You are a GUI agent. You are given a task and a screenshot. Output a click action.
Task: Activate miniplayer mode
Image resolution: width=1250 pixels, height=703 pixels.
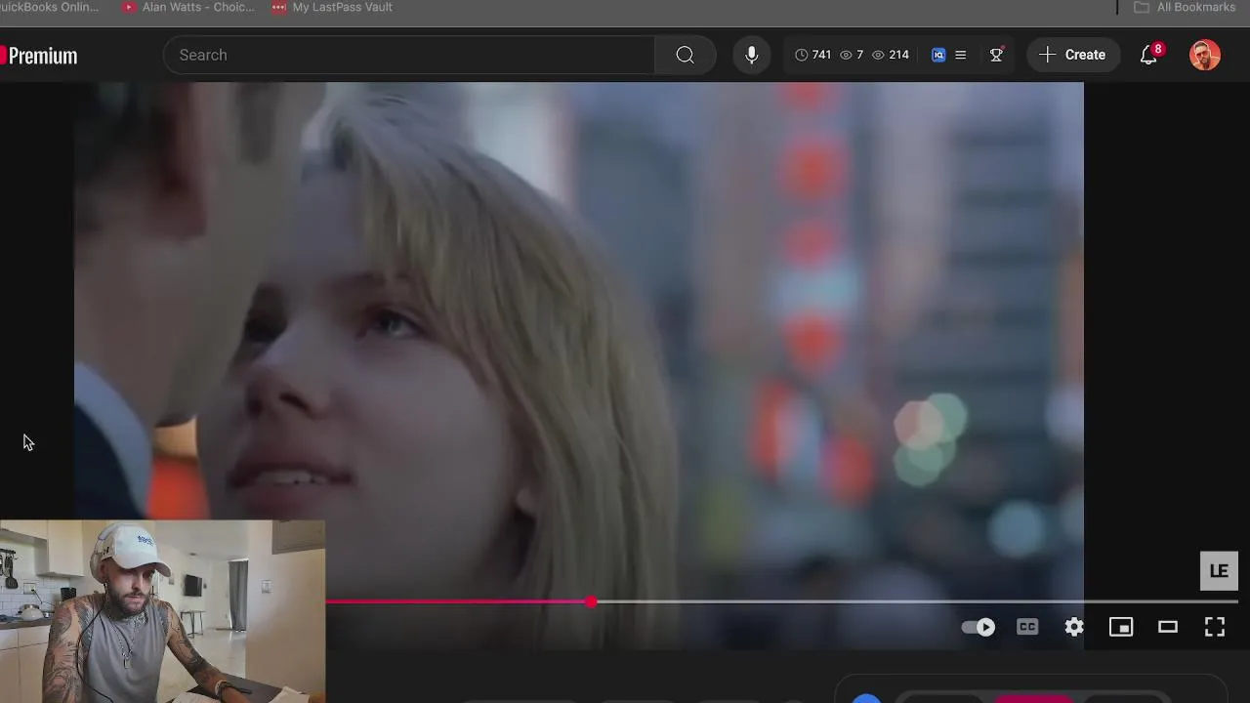click(x=1121, y=627)
